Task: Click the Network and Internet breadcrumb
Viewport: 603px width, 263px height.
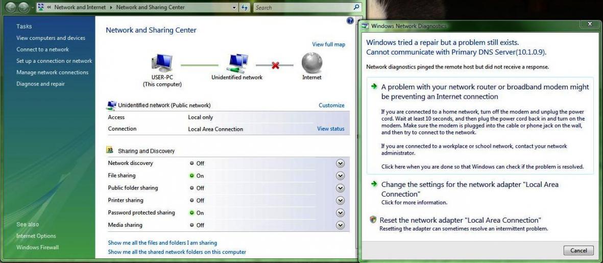Action: [80, 7]
